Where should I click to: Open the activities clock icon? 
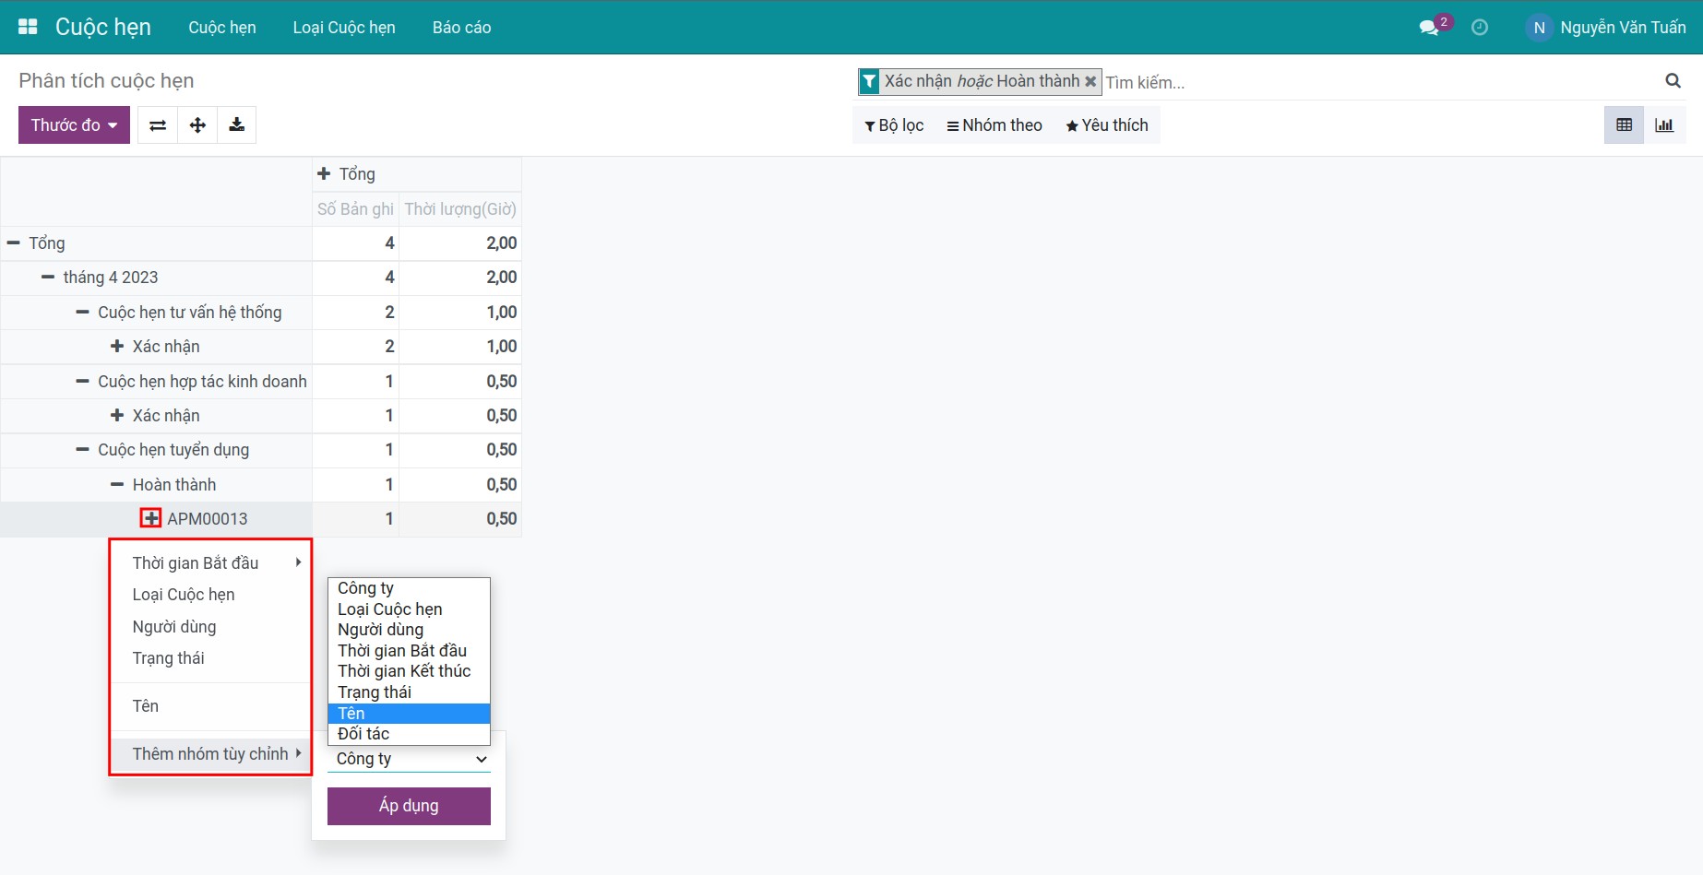click(1480, 28)
